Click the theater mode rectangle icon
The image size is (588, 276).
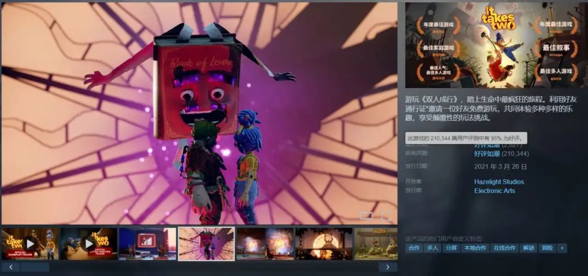(x=366, y=216)
